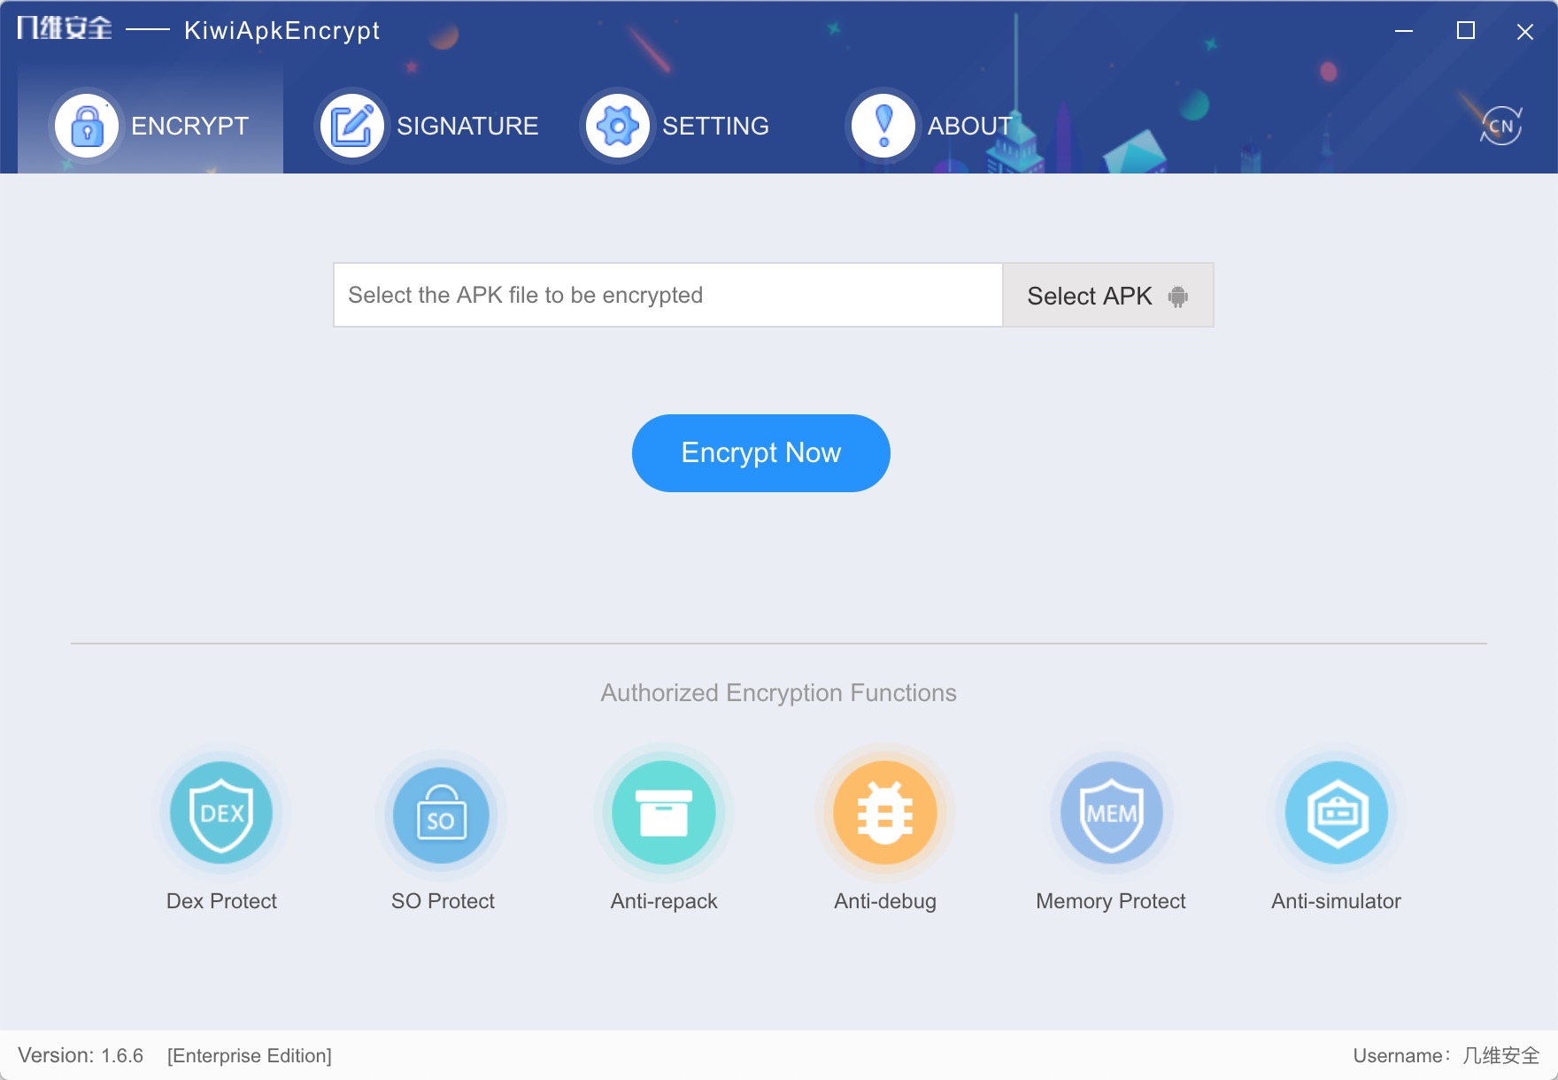Maximize the KiwiApkEncrypt window

coord(1466,31)
